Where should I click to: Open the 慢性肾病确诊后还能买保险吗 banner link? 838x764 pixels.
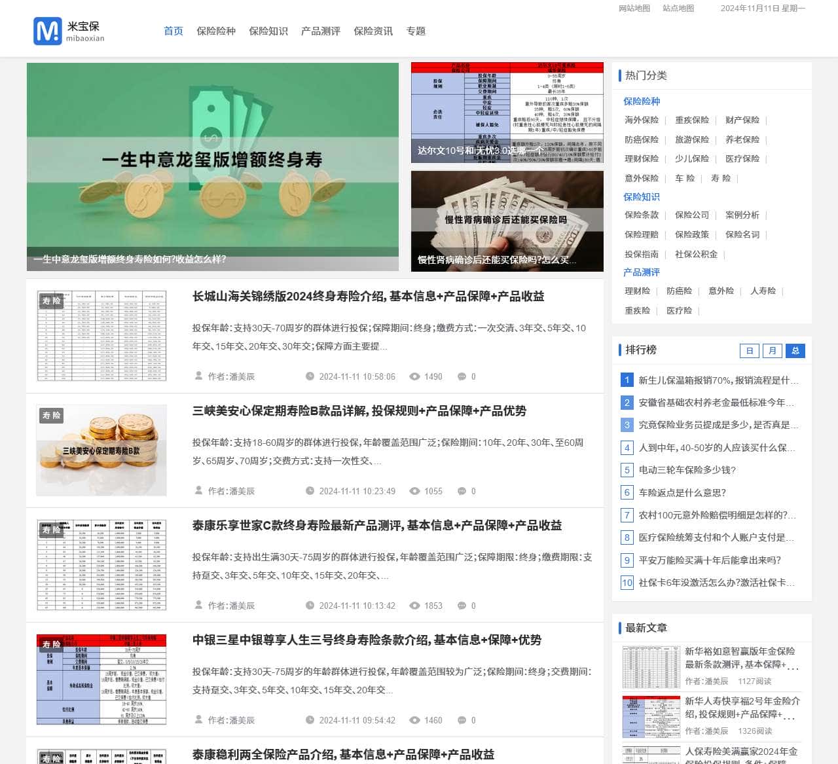click(507, 221)
